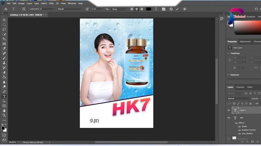Hide the HK7 text layer
Viewport: 261px width, 146px height.
tap(229, 118)
